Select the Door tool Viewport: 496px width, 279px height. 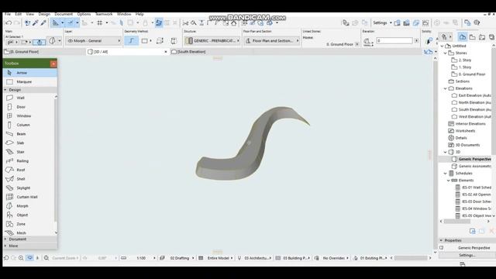tap(29, 107)
